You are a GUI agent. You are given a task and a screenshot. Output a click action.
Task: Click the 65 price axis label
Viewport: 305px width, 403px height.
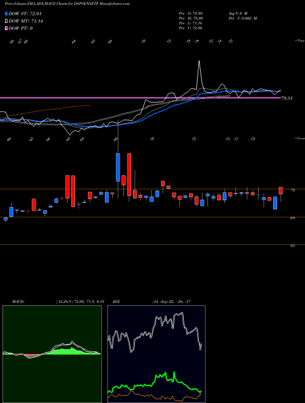point(292,245)
